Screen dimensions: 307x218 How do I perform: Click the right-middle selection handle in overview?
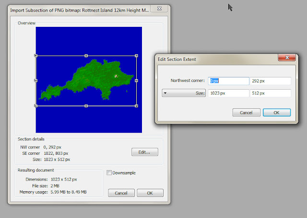pos(136,80)
